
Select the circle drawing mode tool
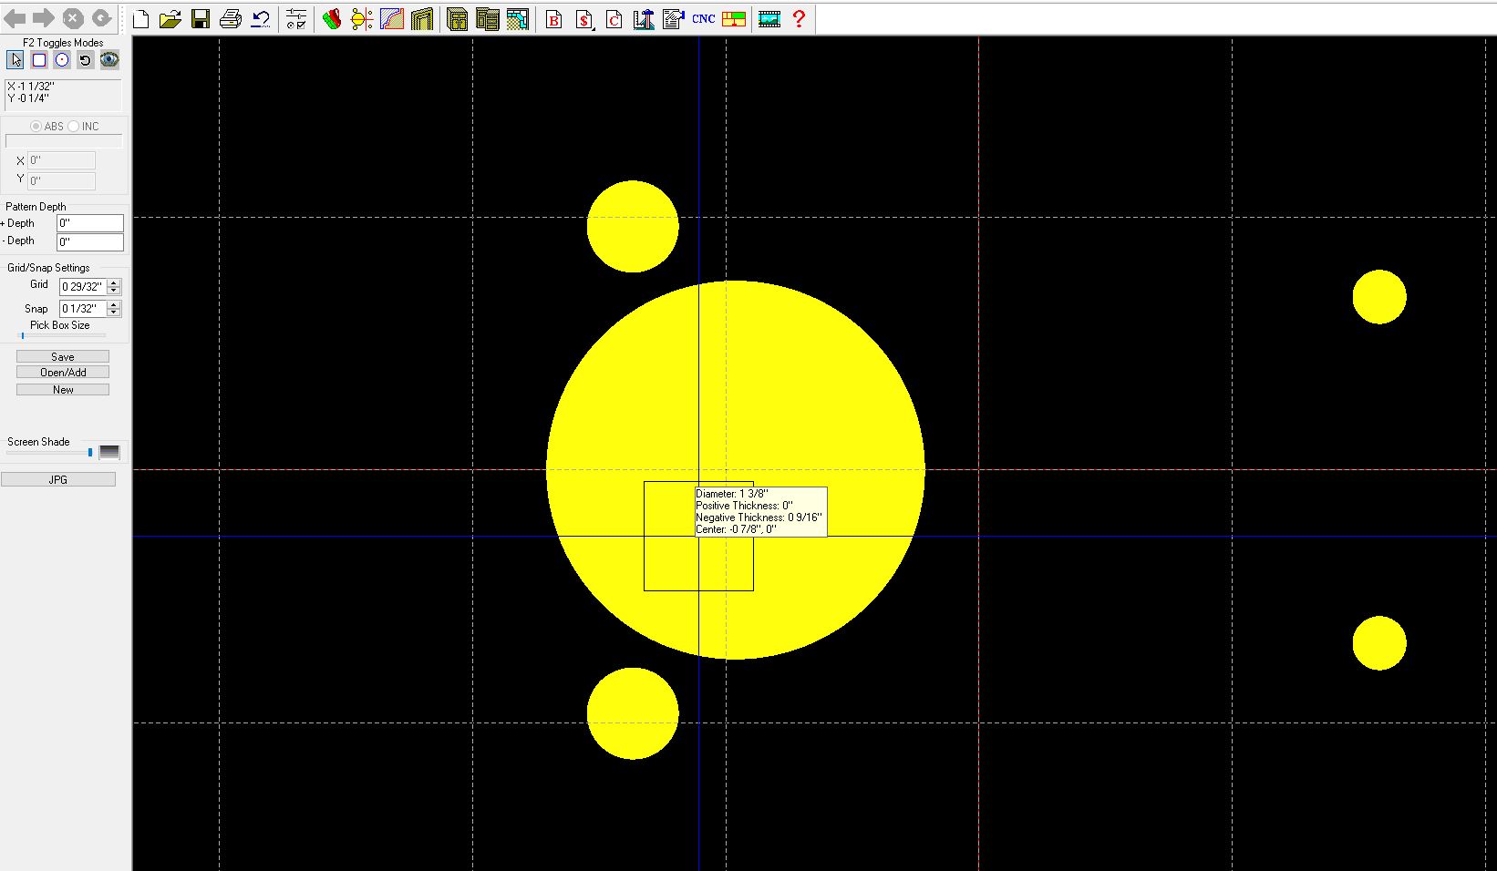62,60
